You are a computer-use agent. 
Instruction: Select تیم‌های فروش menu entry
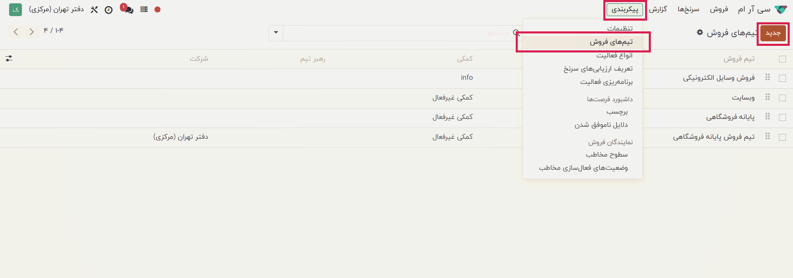(583, 42)
